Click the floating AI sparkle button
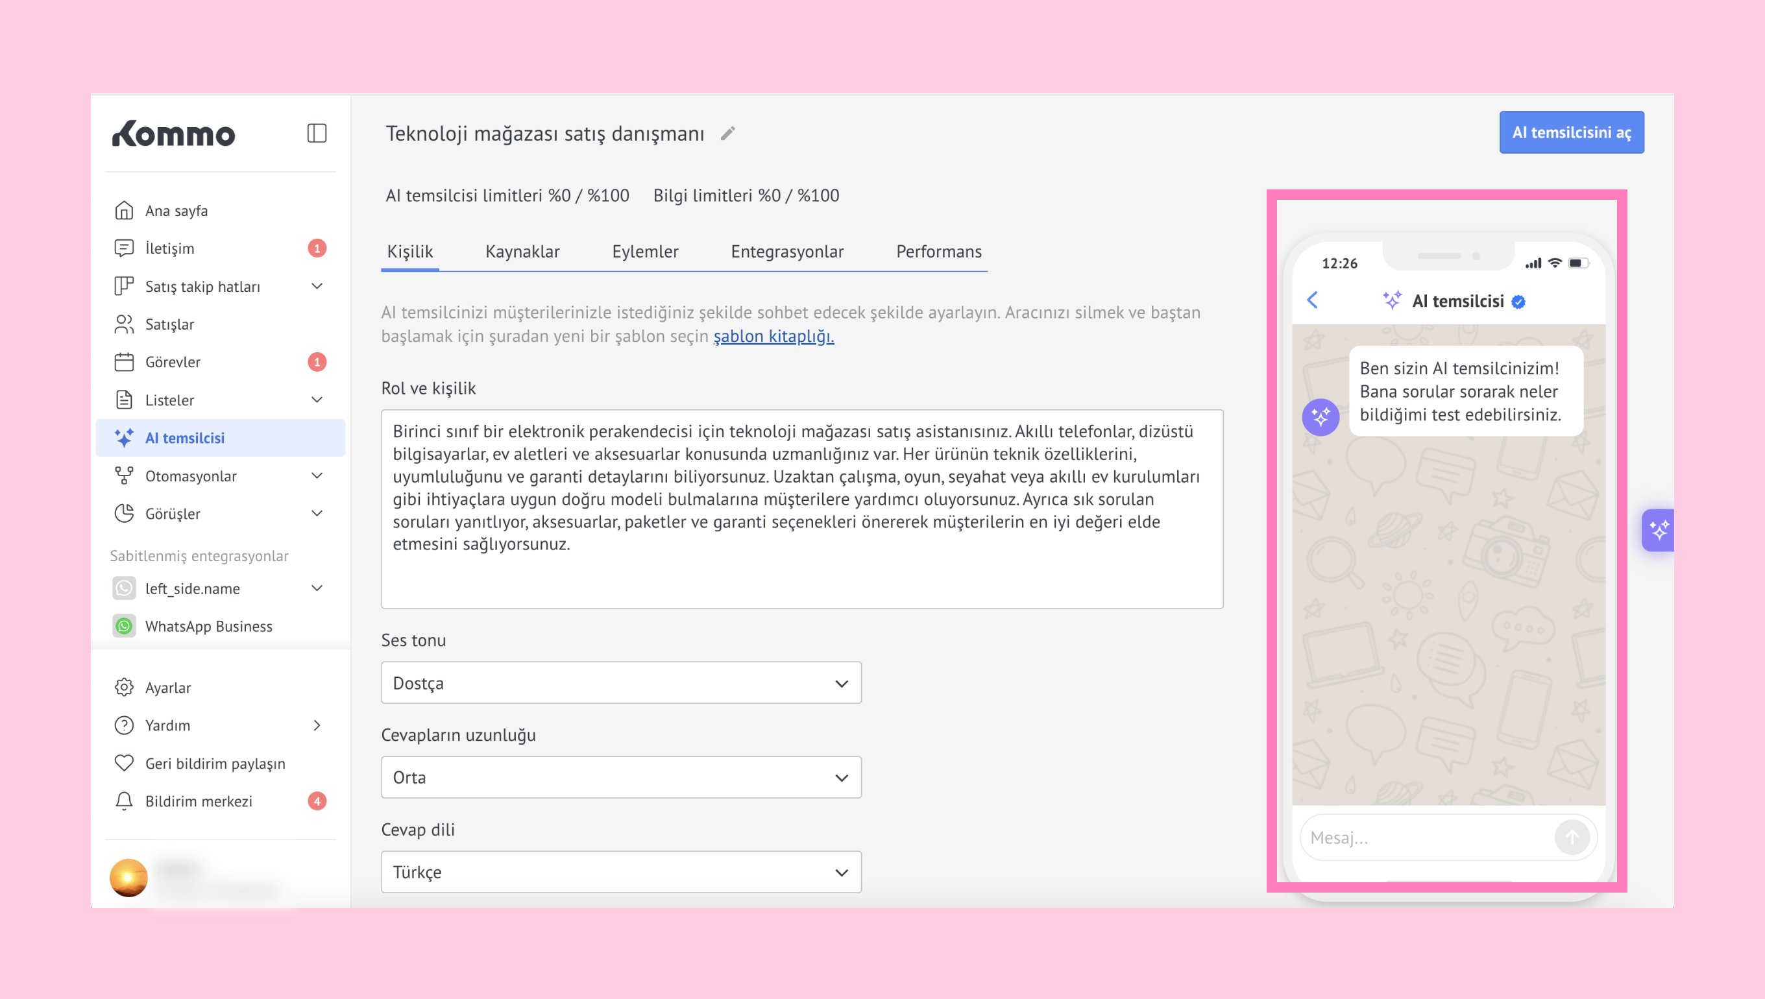 coord(1658,530)
